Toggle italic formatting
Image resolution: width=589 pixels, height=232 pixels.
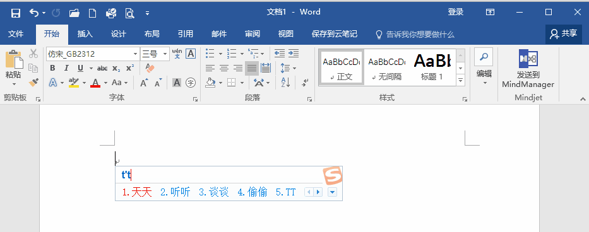pyautogui.click(x=66, y=68)
